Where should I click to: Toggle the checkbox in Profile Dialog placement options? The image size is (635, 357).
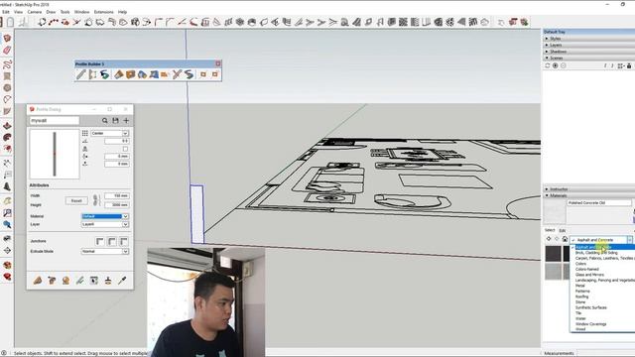coord(125,149)
